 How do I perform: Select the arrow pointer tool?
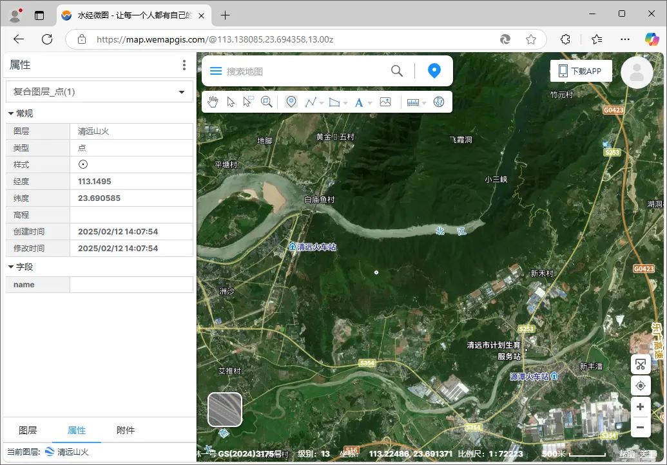[x=231, y=102]
